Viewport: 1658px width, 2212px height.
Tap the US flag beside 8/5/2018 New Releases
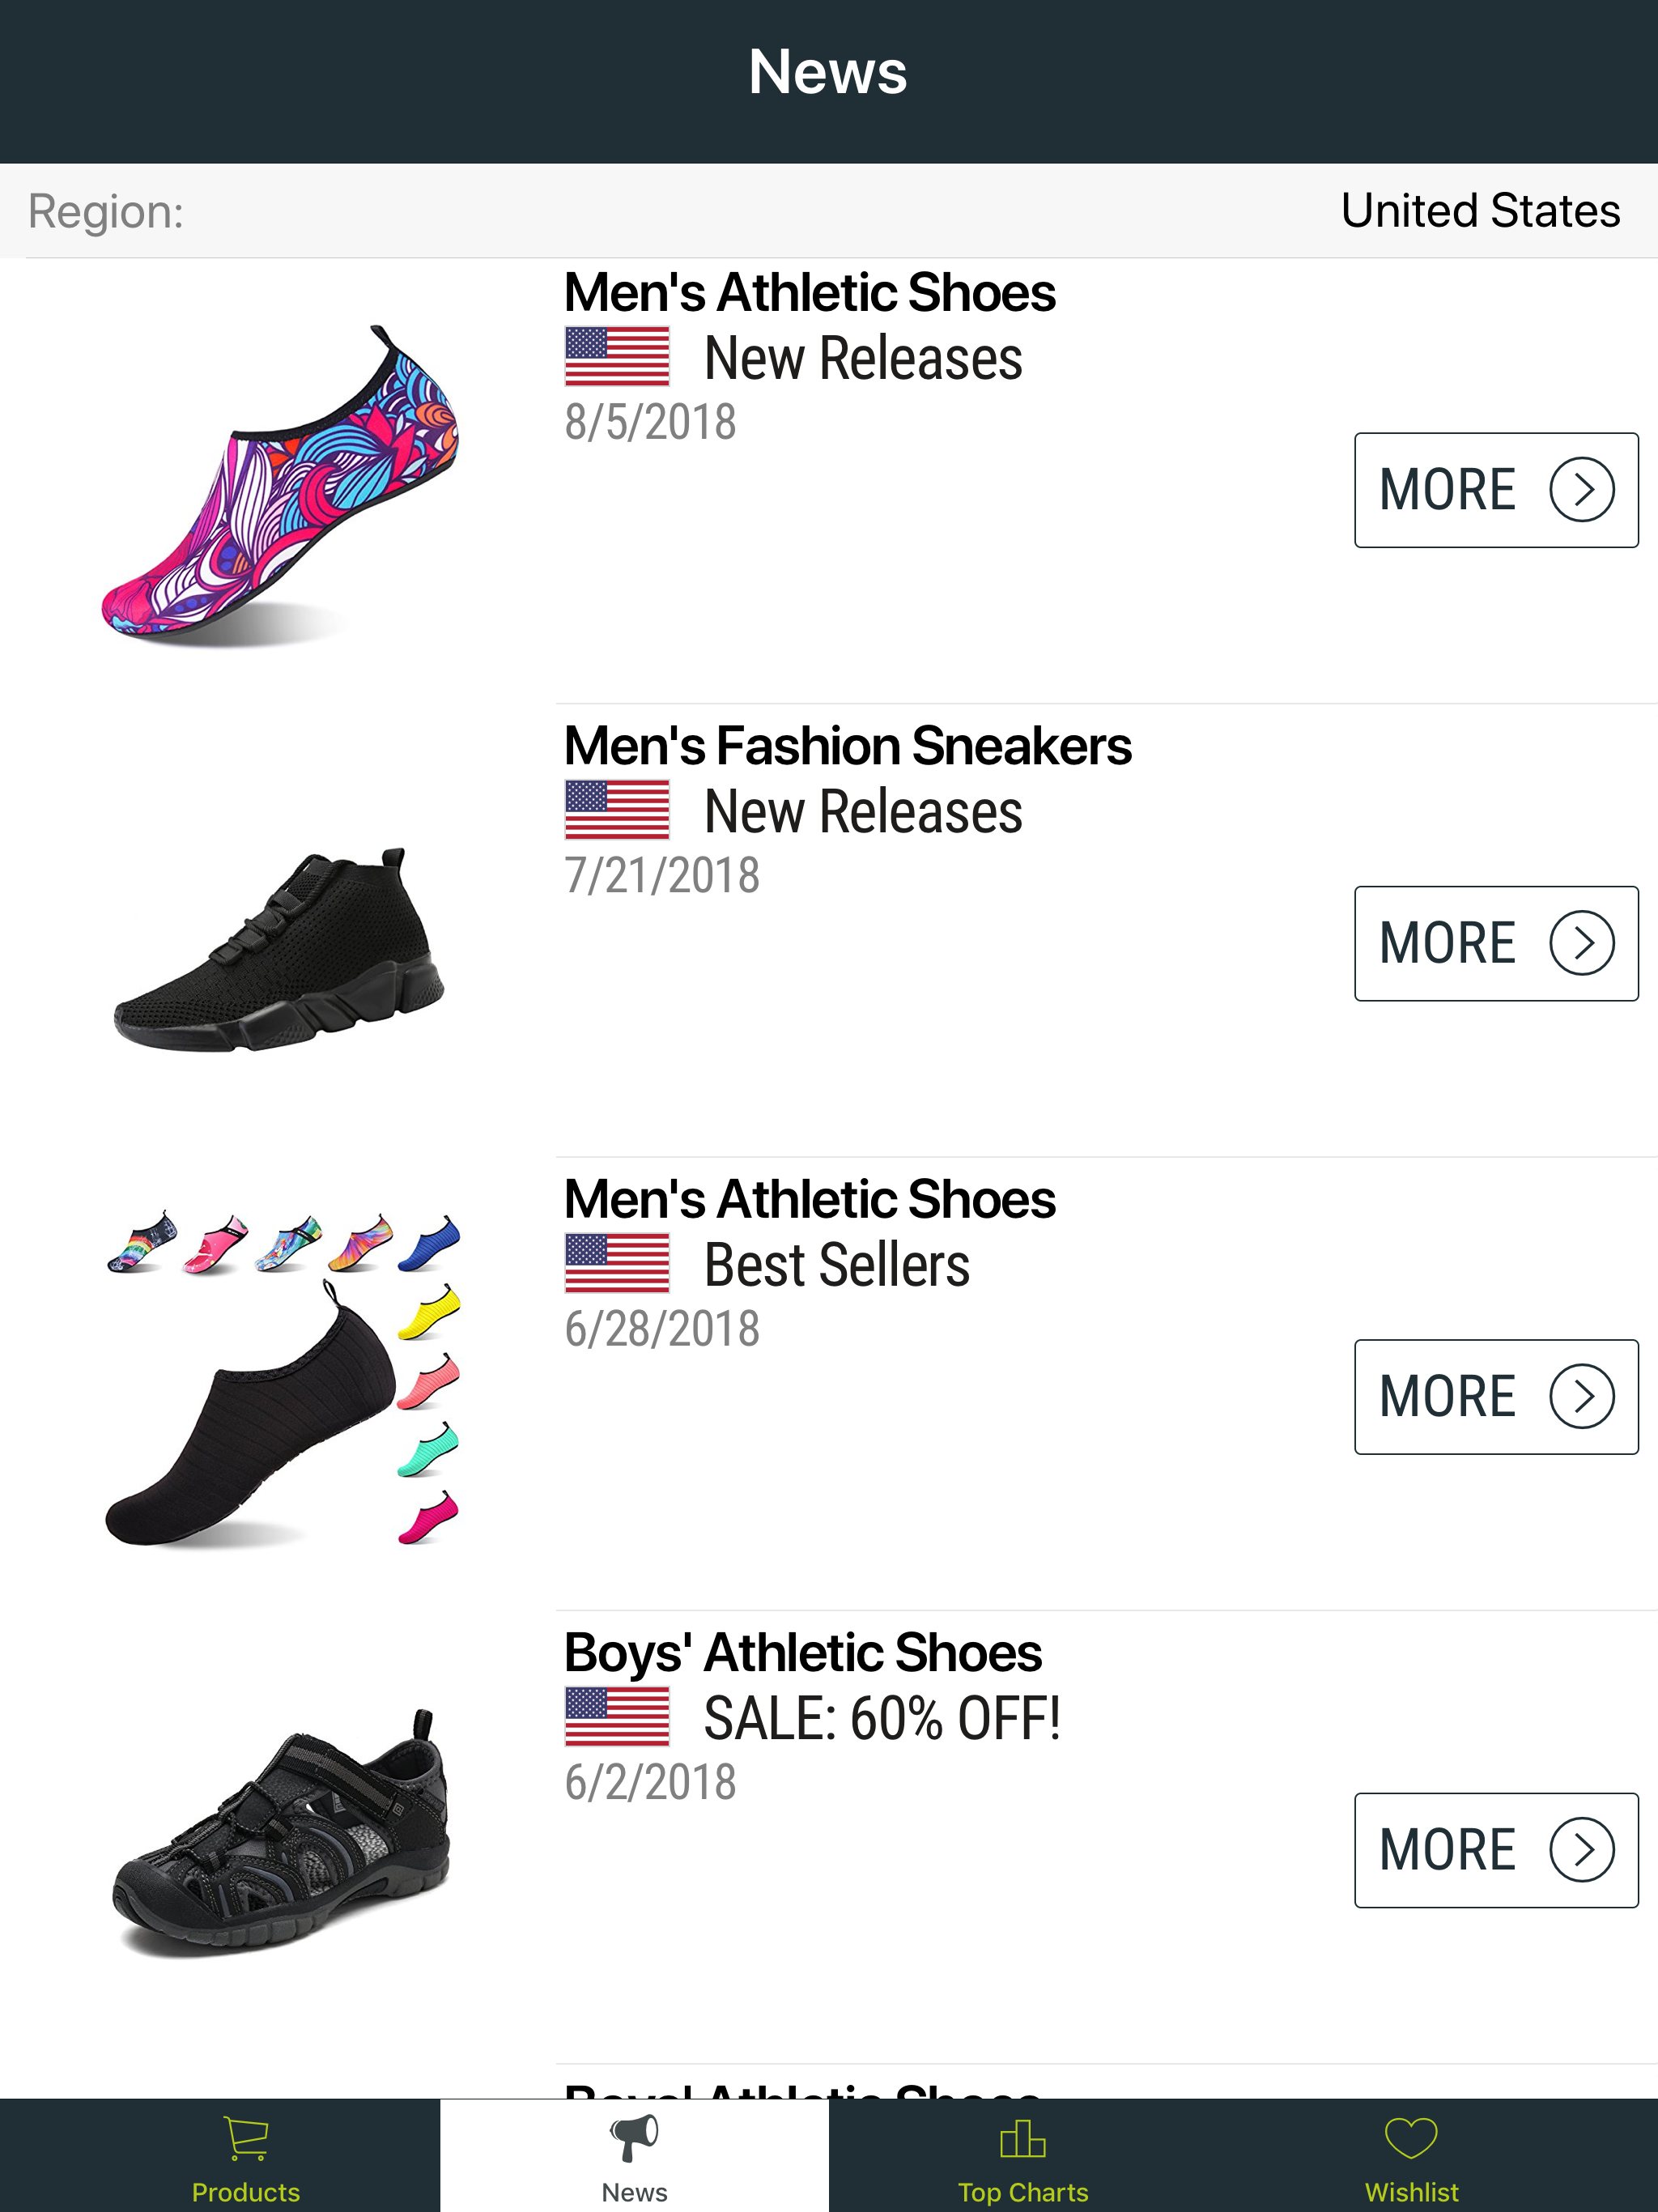pyautogui.click(x=617, y=357)
